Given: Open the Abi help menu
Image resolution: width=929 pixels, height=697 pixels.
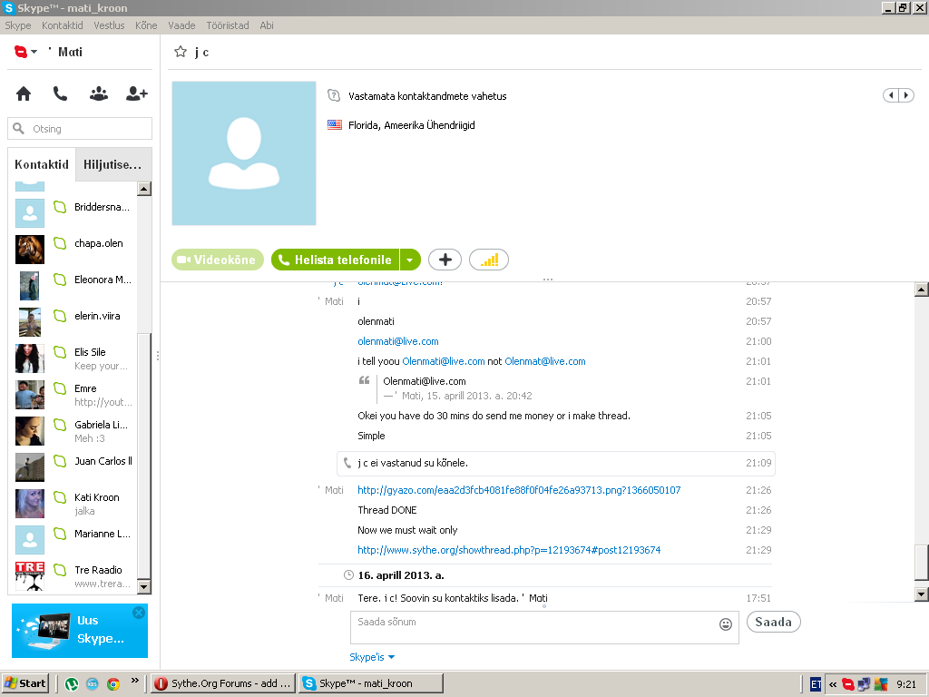Looking at the screenshot, I should point(267,25).
